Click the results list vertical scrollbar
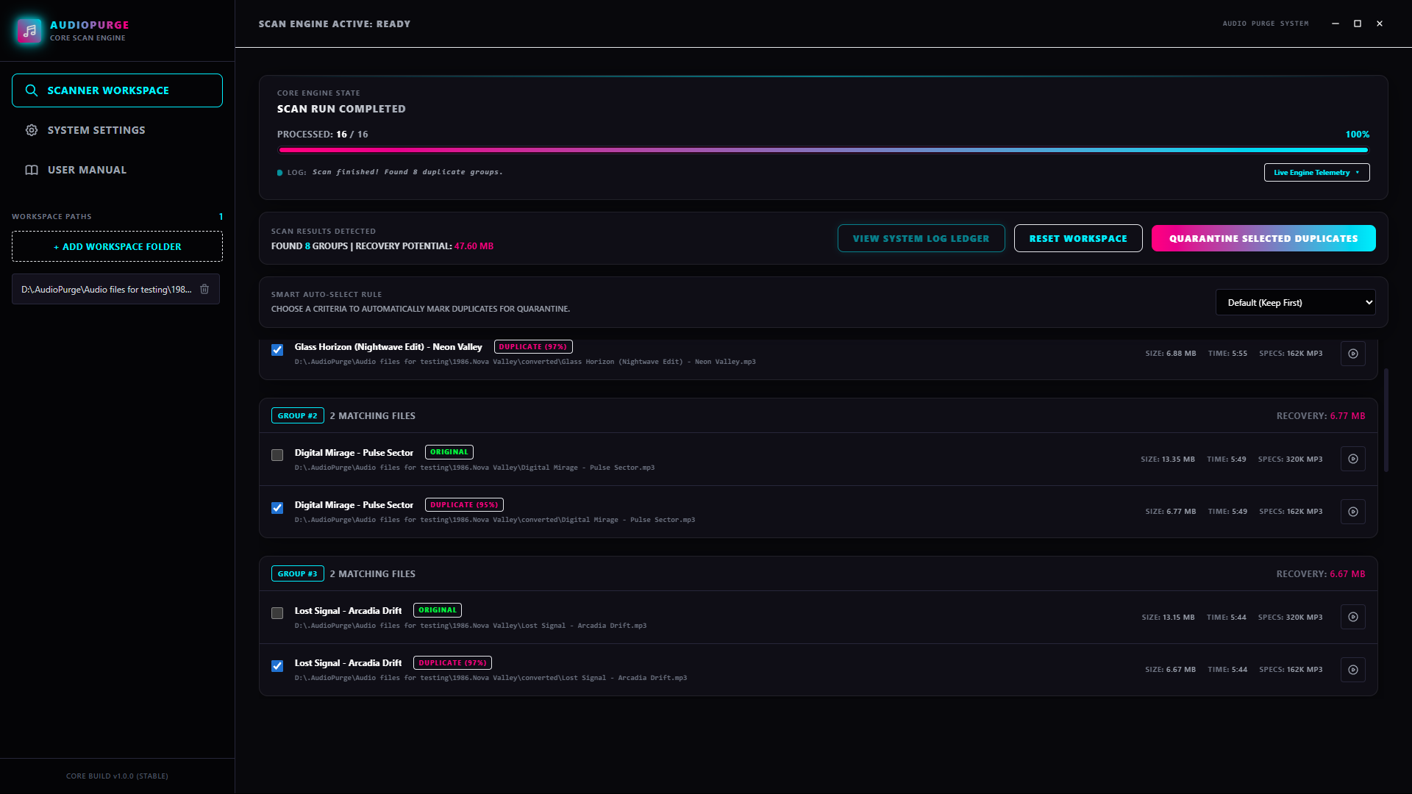 click(1386, 420)
